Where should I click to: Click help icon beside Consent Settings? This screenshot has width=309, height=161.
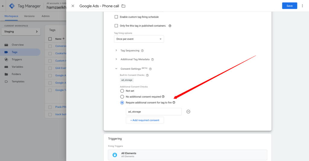point(150,69)
